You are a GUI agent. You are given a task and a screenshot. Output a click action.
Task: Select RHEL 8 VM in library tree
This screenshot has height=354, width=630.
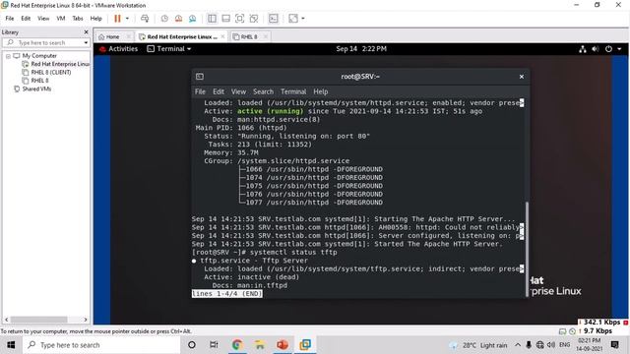point(39,81)
